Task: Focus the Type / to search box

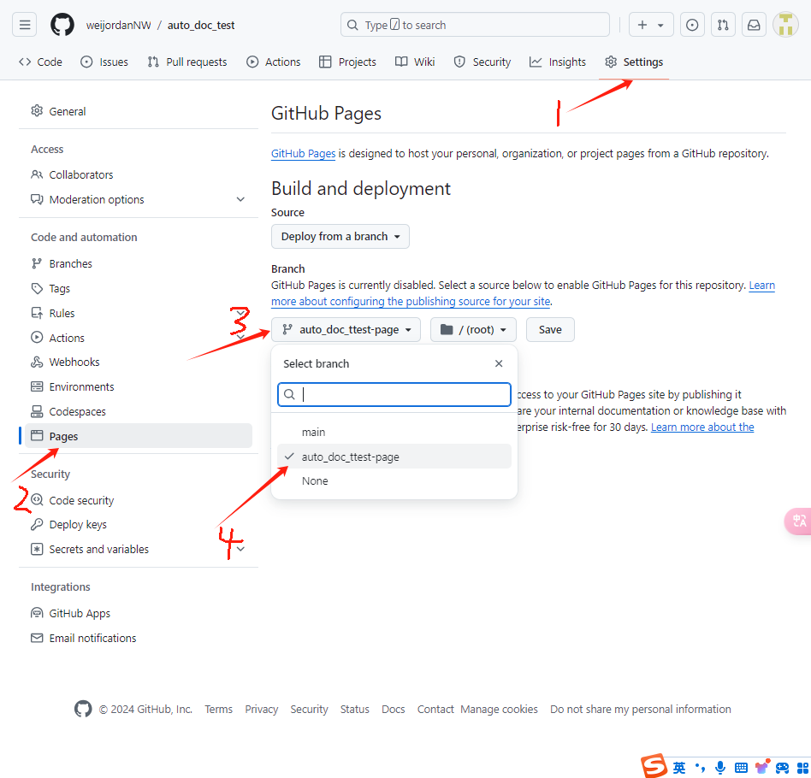Action: 475,25
